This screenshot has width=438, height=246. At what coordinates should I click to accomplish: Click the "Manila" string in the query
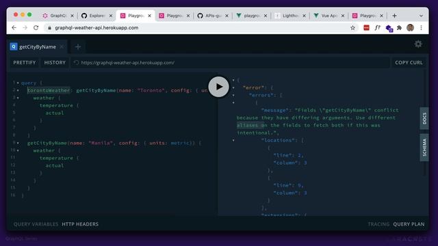pyautogui.click(x=101, y=143)
